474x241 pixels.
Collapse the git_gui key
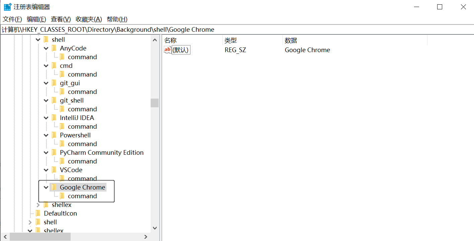click(46, 83)
